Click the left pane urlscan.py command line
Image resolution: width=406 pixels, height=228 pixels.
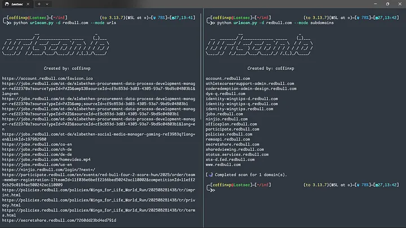[65, 23]
